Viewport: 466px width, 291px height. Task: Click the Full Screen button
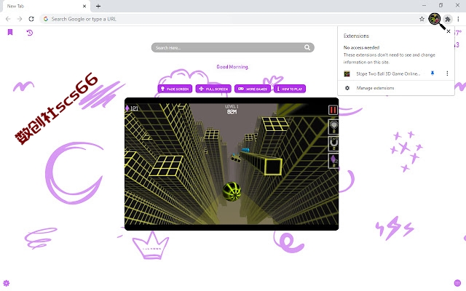213,89
